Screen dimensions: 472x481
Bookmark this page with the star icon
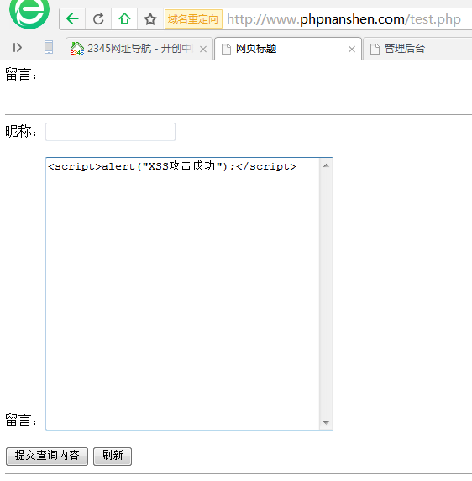150,19
